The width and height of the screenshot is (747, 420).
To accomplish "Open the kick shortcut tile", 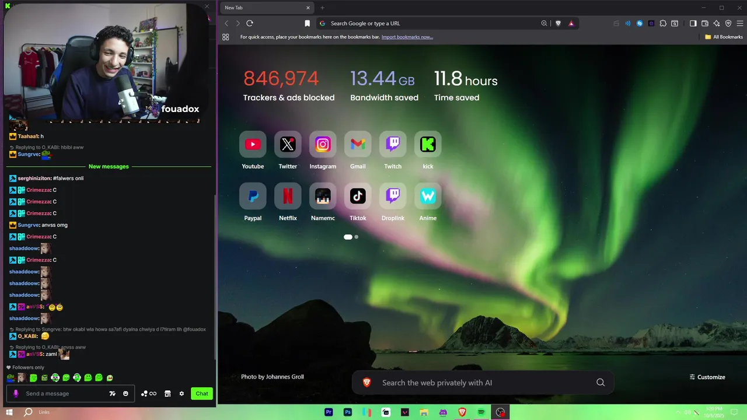I will (x=428, y=144).
